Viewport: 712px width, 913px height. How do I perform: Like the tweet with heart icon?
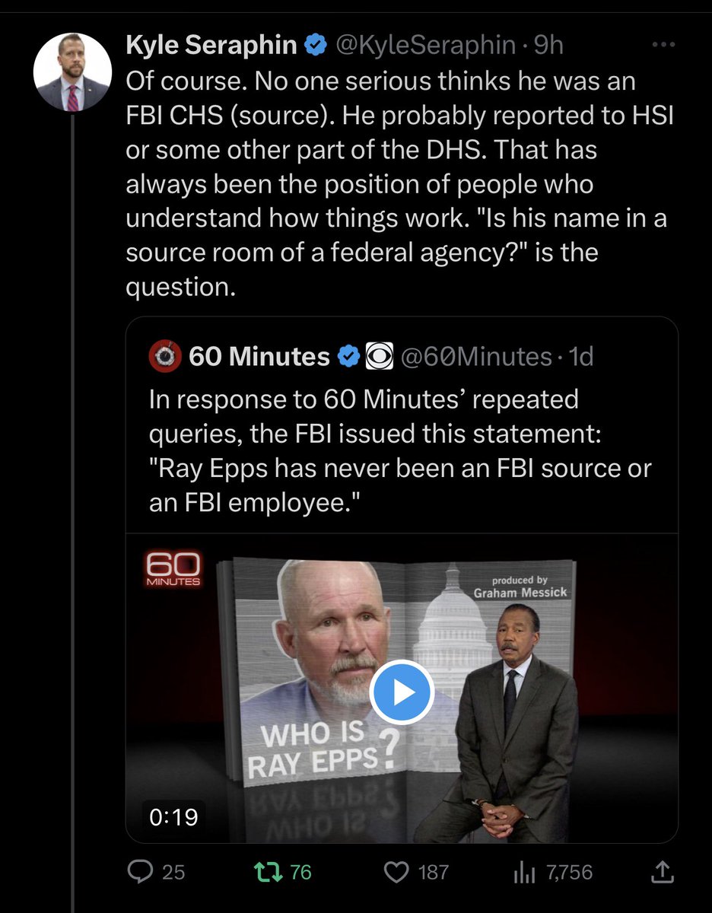point(396,872)
